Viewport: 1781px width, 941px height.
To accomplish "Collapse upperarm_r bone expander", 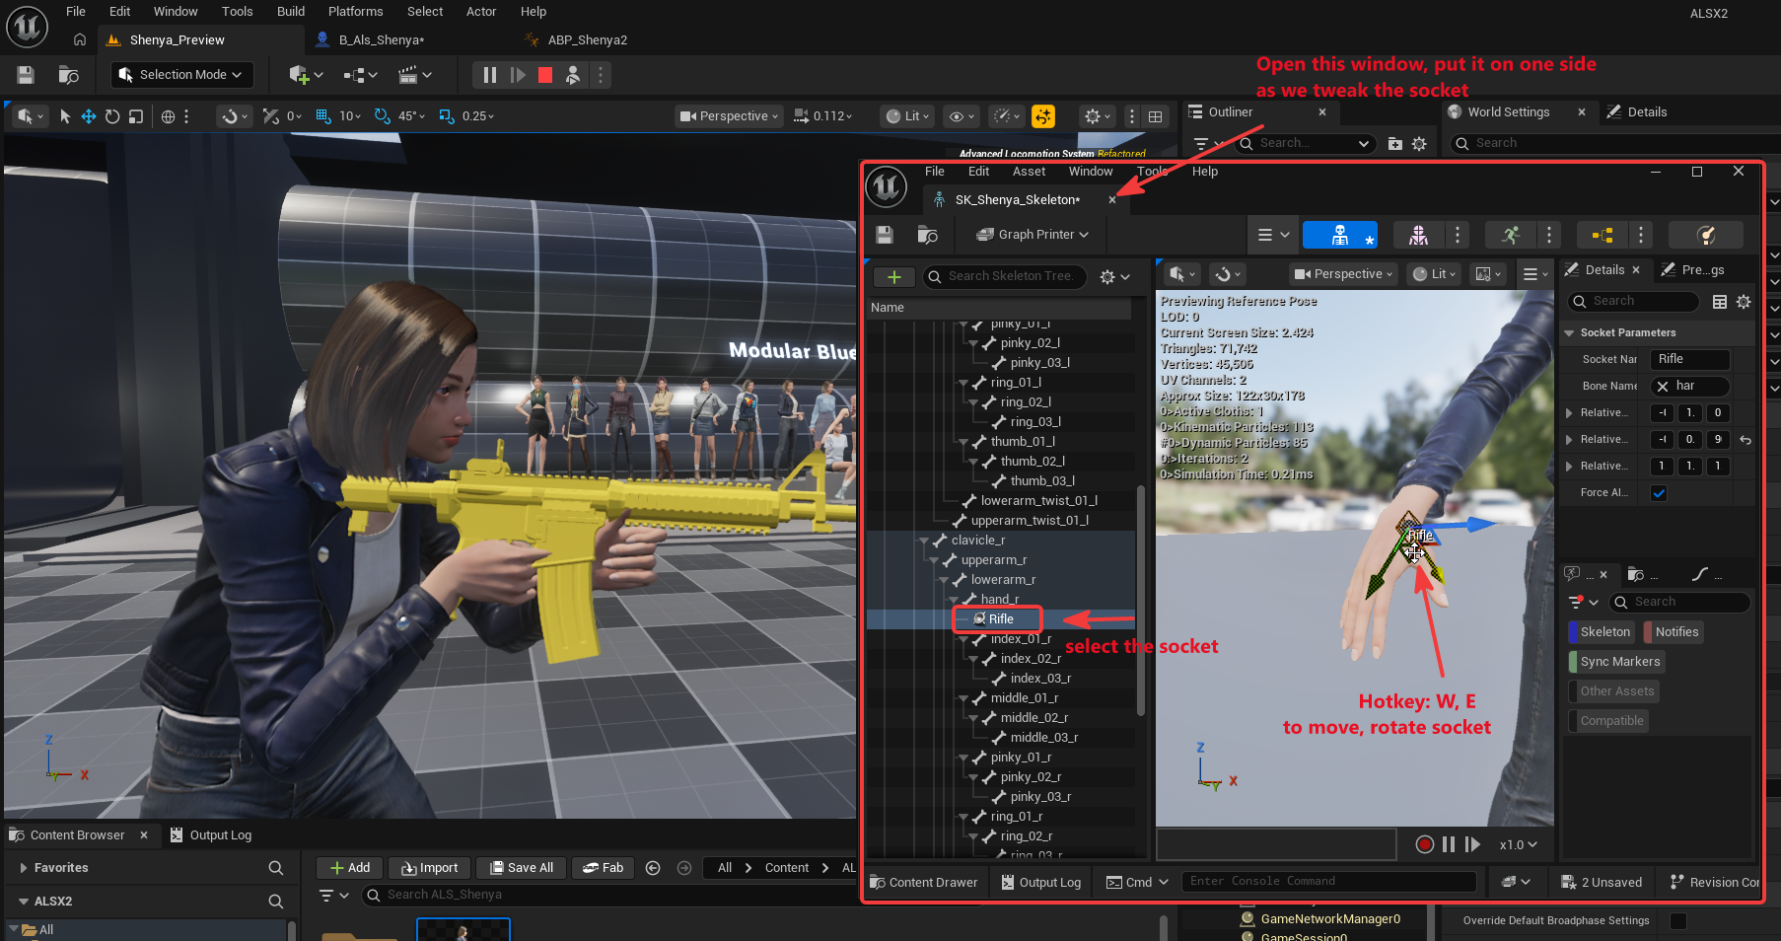I will click(935, 560).
